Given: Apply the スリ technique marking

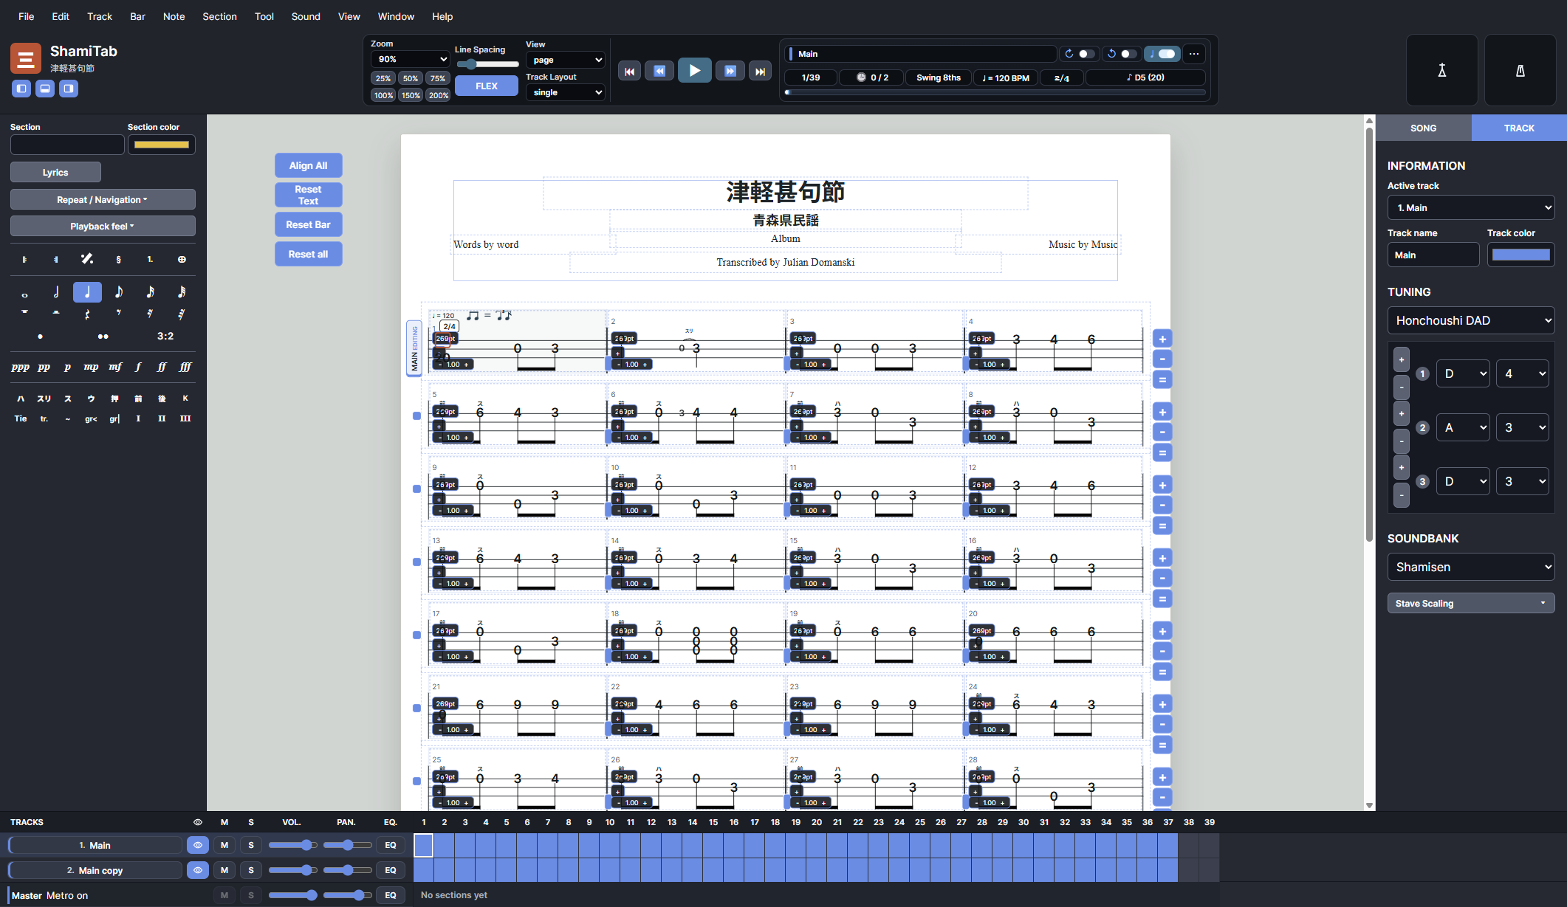Looking at the screenshot, I should pyautogui.click(x=44, y=399).
